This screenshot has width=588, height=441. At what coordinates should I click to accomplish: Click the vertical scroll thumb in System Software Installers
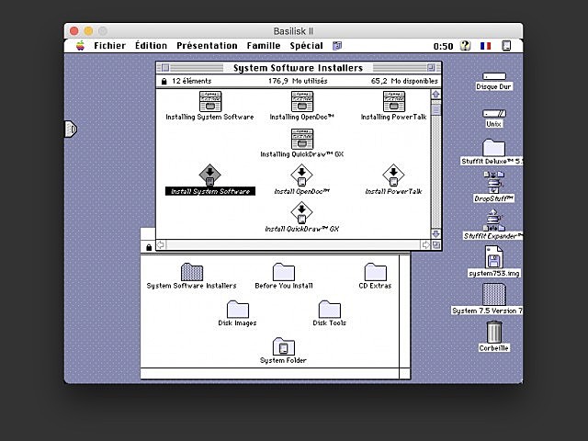point(435,110)
